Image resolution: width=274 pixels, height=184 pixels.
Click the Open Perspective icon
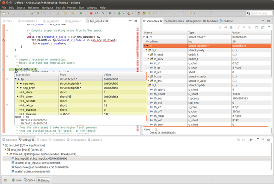6,180
